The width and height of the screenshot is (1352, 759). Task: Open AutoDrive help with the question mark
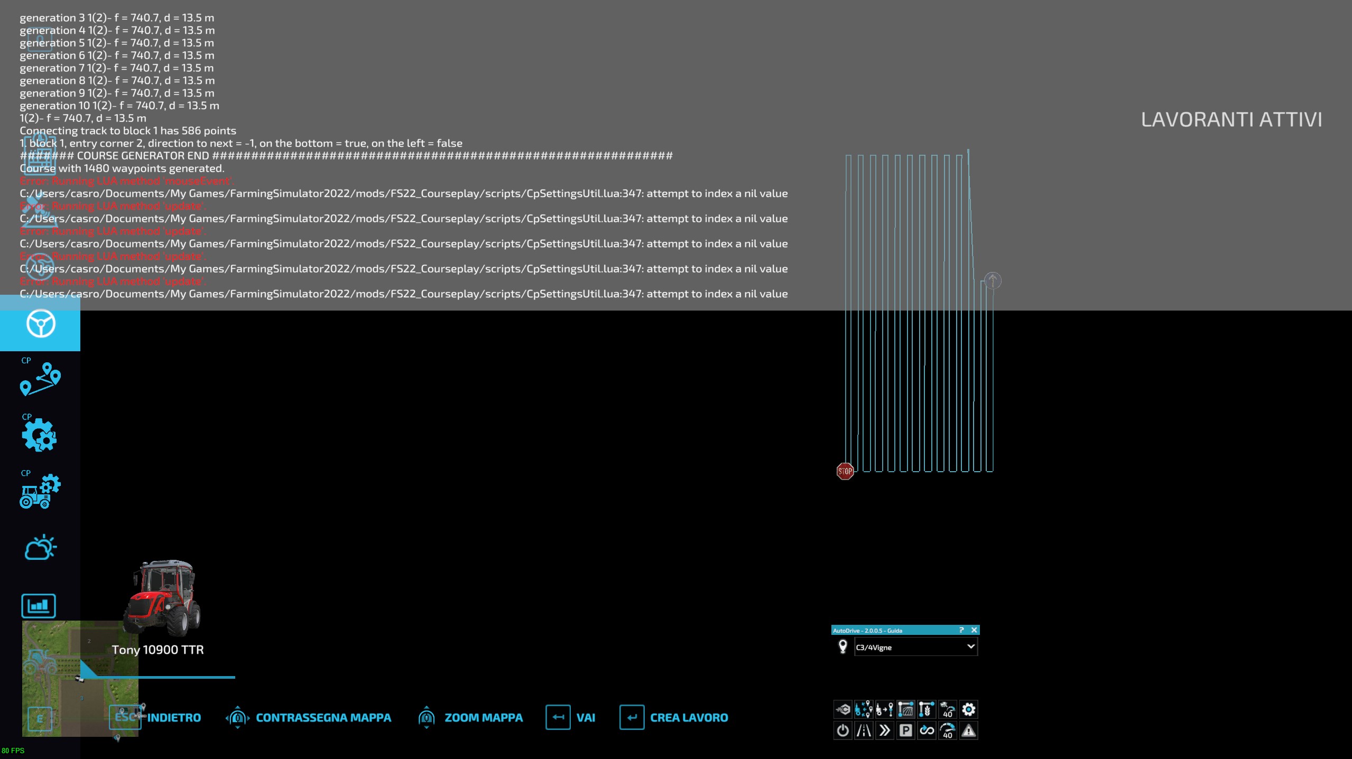point(962,630)
